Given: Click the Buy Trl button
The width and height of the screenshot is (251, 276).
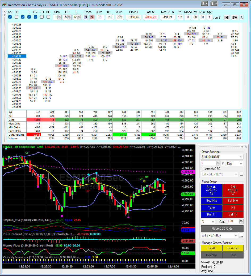Looking at the screenshot, I should tap(211, 214).
